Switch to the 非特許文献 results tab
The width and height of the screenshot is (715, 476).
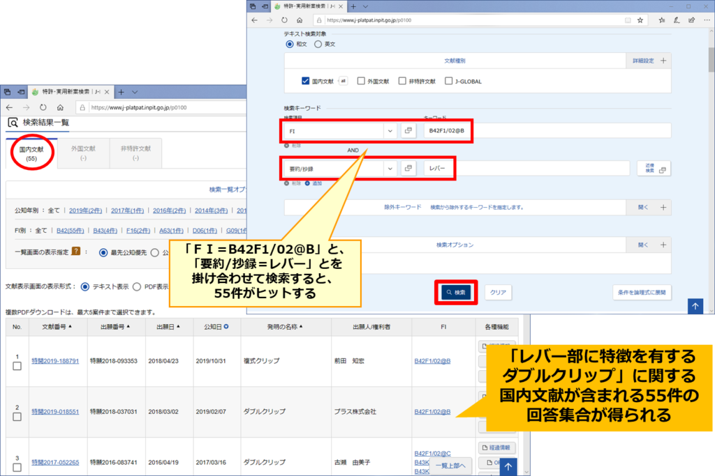pyautogui.click(x=135, y=153)
